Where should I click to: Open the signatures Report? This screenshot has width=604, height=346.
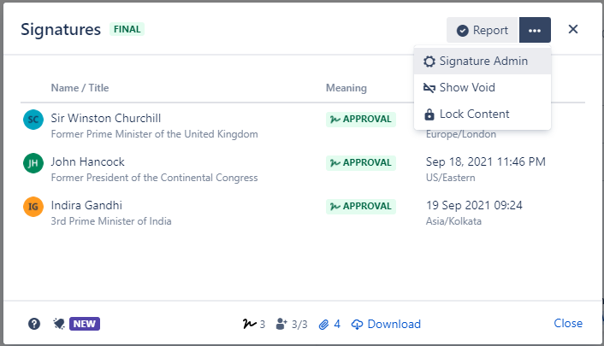click(x=482, y=30)
